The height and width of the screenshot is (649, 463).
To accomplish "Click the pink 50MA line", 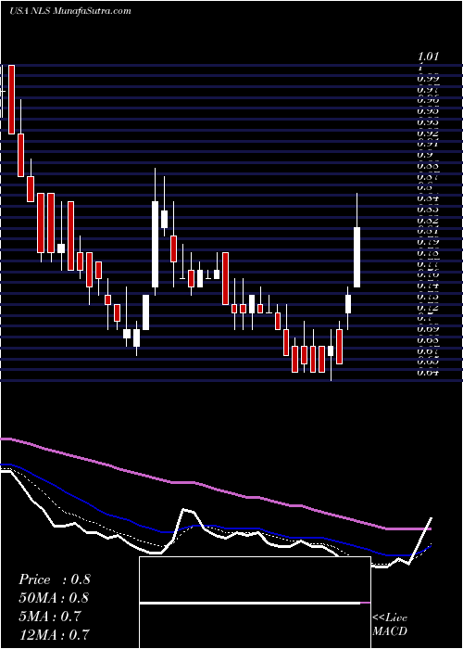I will [215, 490].
